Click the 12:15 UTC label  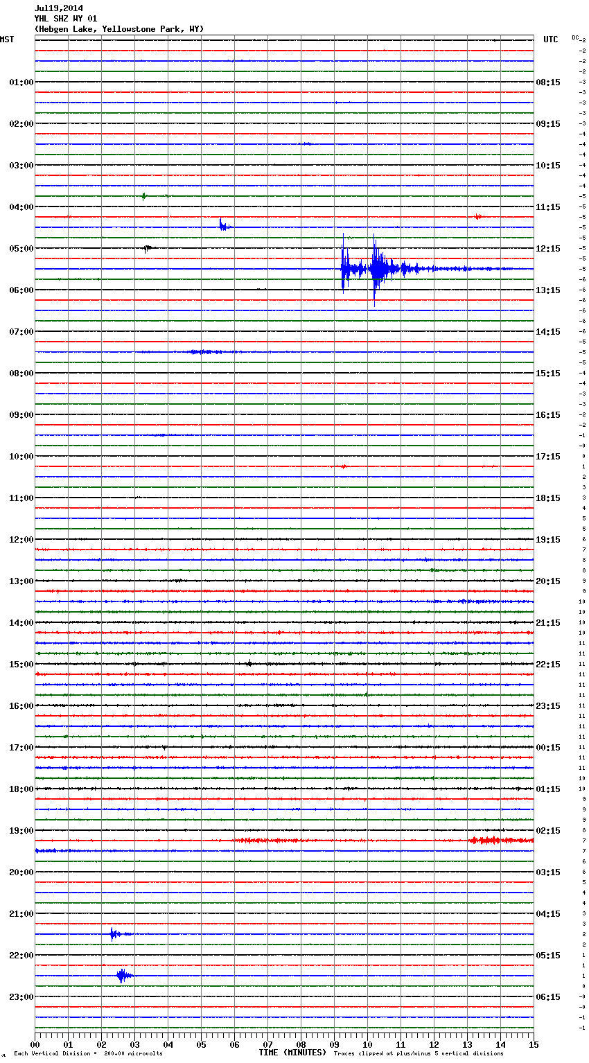tap(548, 248)
